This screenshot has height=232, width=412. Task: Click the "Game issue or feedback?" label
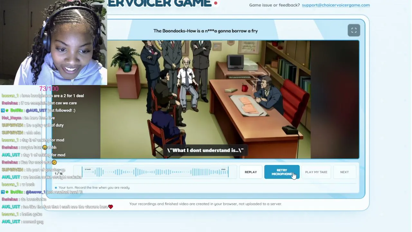click(275, 5)
